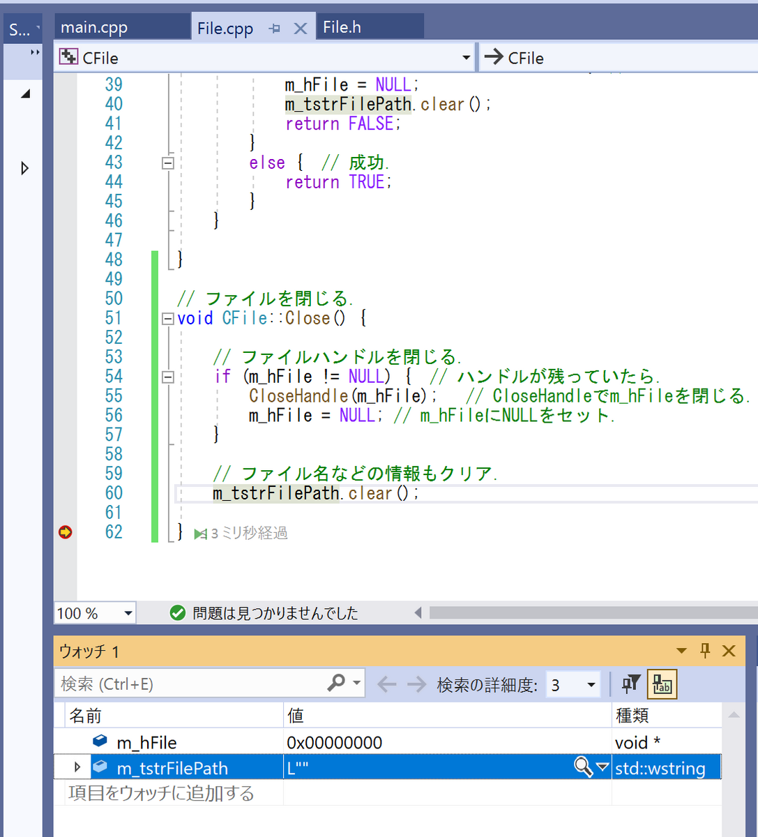Click the Watch search magnifier icon
Screen dimensions: 758x837
coord(336,683)
